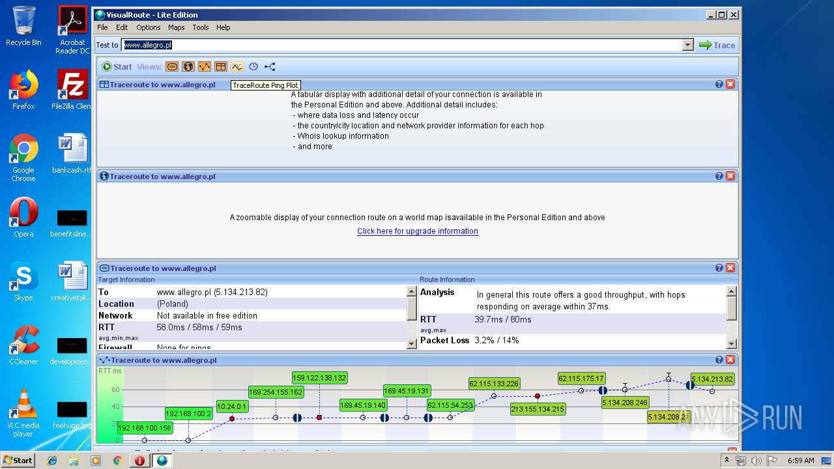Toggle the Traceroute plot view icon
834x469 pixels.
(205, 66)
